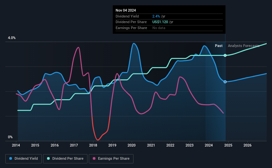Click the 2018 x-axis label
The width and height of the screenshot is (272, 168).
pyautogui.click(x=93, y=145)
